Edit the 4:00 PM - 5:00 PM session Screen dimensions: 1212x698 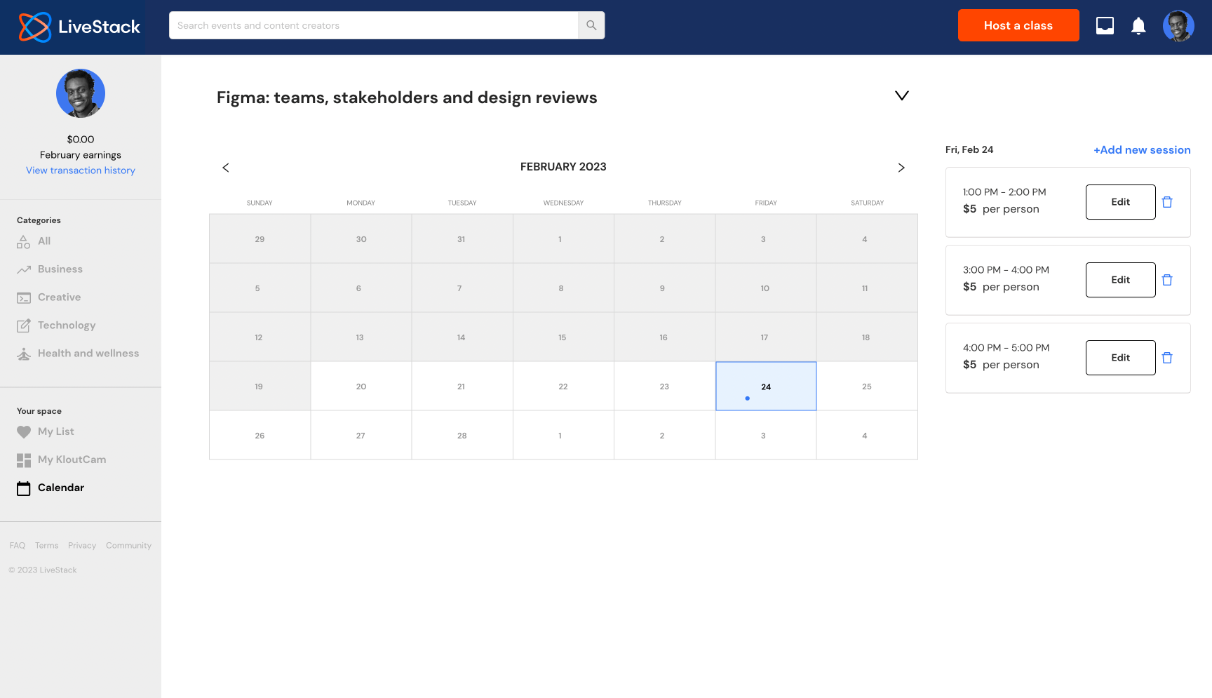point(1121,358)
